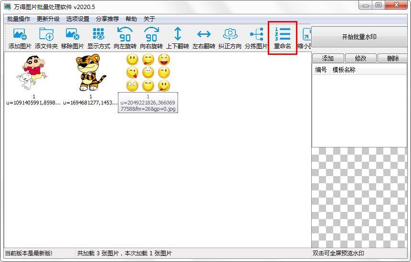The image size is (411, 262).
Task: Click the 添加 template button
Action: click(x=328, y=58)
